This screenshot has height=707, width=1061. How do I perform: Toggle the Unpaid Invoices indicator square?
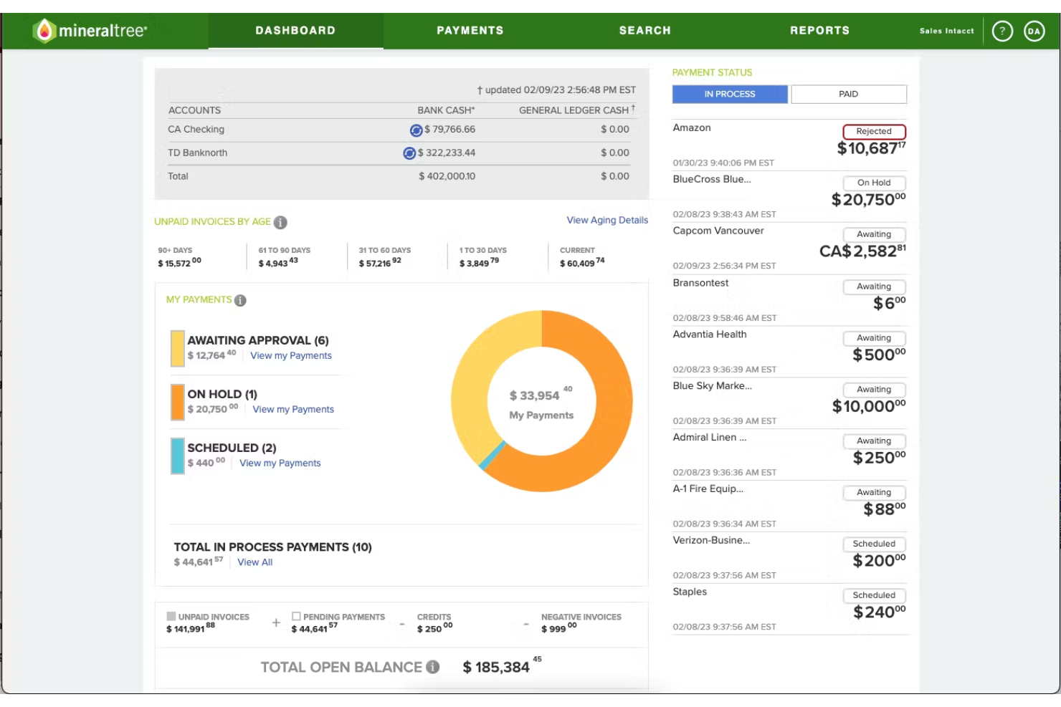[171, 615]
